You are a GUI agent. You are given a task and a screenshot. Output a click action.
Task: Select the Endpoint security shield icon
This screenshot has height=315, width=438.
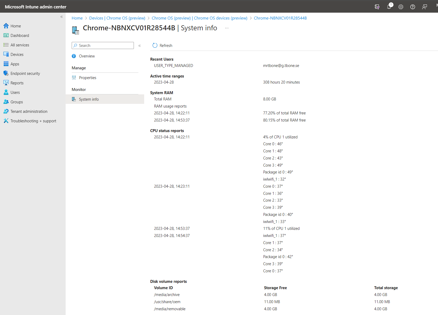[6, 73]
